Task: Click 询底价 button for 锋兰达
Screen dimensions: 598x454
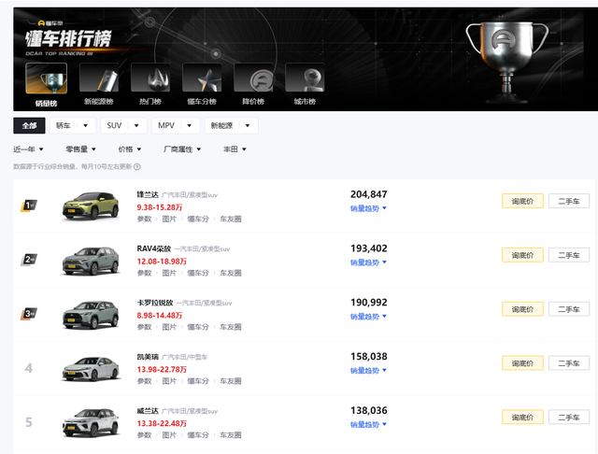Action: pos(522,201)
